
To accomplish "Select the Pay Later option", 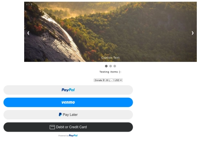I will click(68, 114).
